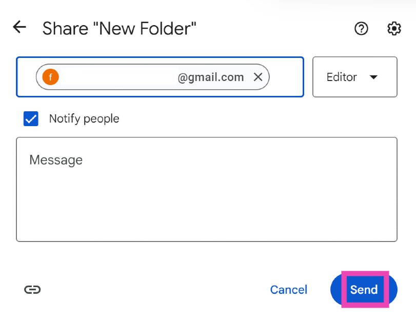Uncheck the Notify people checkbox
The height and width of the screenshot is (322, 416).
(x=31, y=119)
